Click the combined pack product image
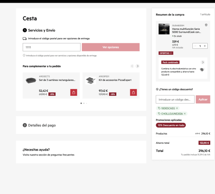Image resolution: width=215 pixels, height=194 pixels. click(x=202, y=70)
